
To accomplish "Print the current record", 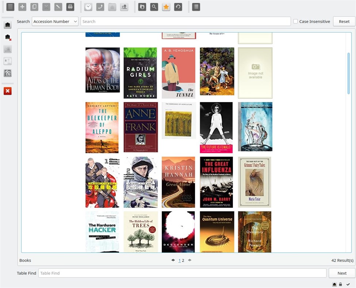I will pyautogui.click(x=70, y=7).
